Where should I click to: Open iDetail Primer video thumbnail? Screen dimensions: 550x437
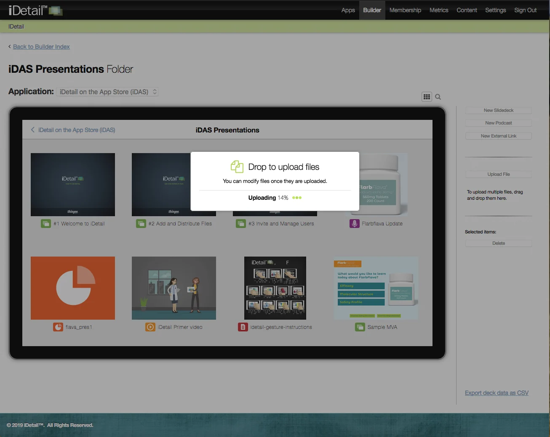click(174, 288)
